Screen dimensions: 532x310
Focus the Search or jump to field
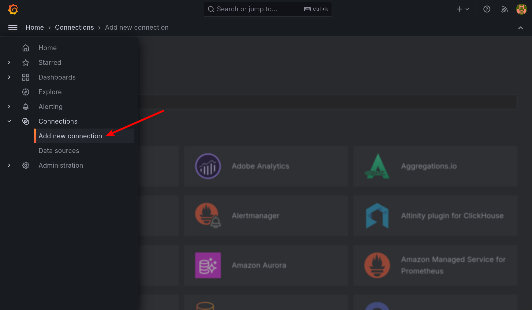[x=268, y=9]
